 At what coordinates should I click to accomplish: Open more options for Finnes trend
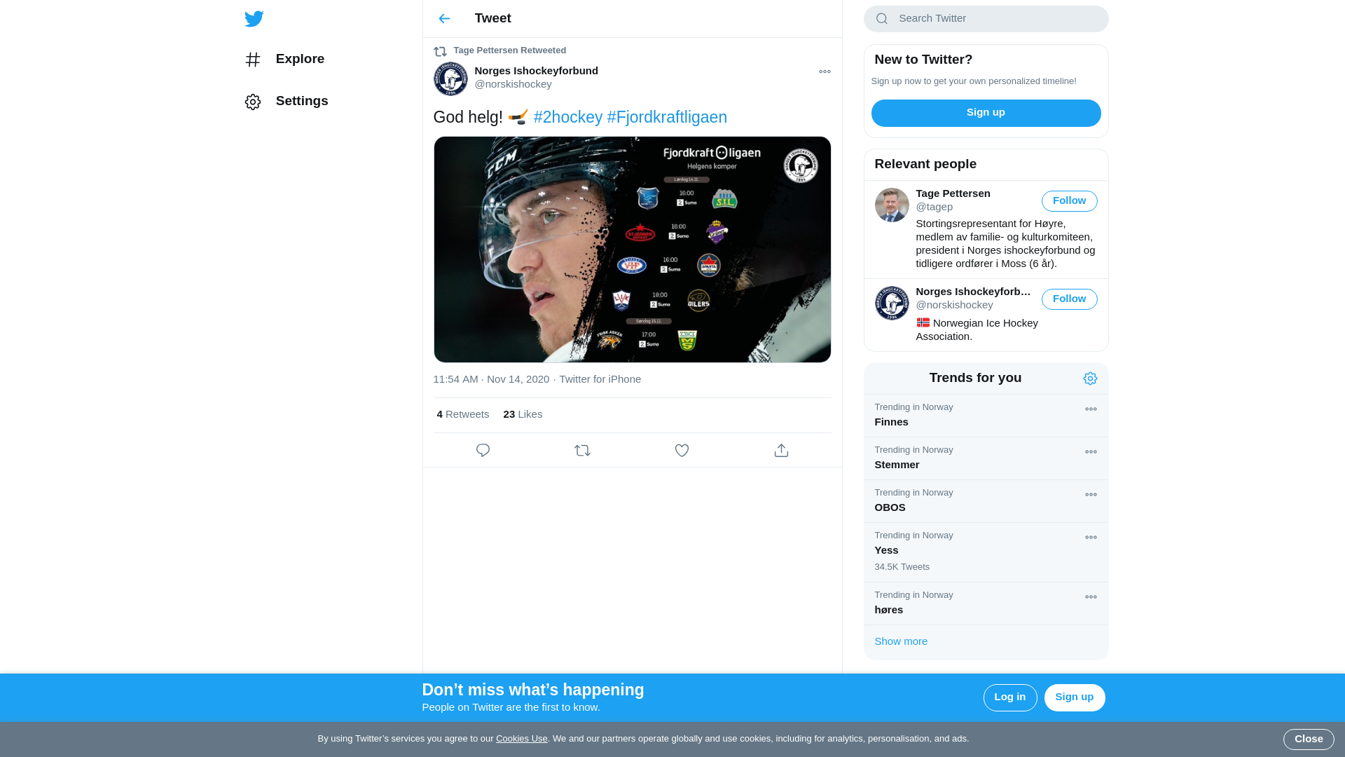[1091, 409]
